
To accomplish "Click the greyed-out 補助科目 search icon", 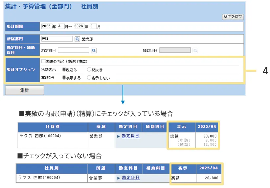I will (195, 50).
